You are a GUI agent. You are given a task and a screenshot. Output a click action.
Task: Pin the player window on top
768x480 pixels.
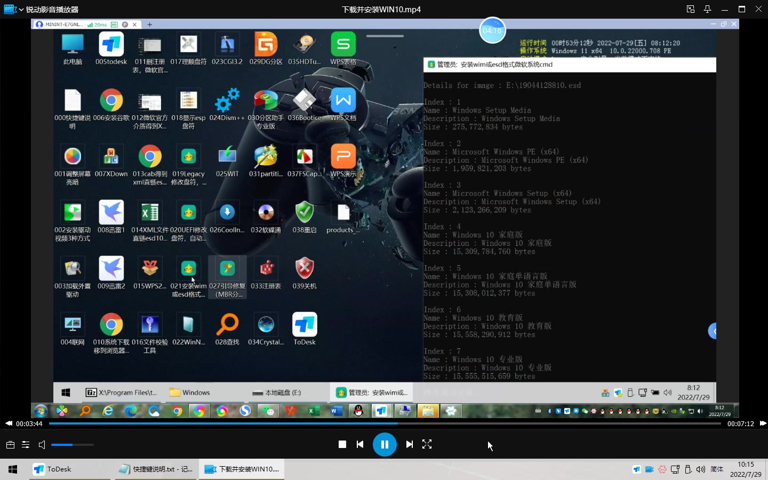pyautogui.click(x=707, y=9)
